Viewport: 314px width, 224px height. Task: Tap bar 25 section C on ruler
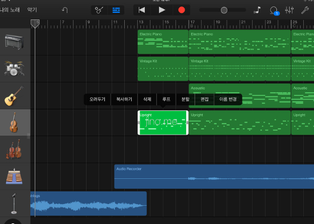[x=295, y=24]
